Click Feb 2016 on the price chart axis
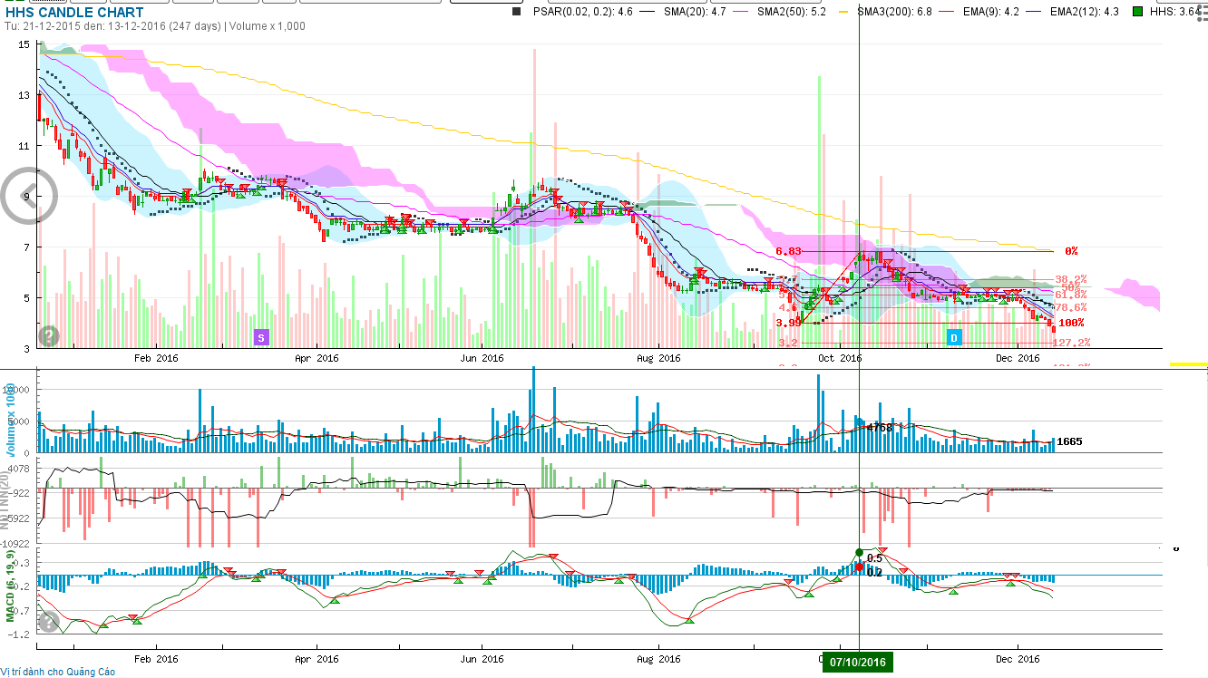This screenshot has width=1208, height=678. pyautogui.click(x=155, y=358)
